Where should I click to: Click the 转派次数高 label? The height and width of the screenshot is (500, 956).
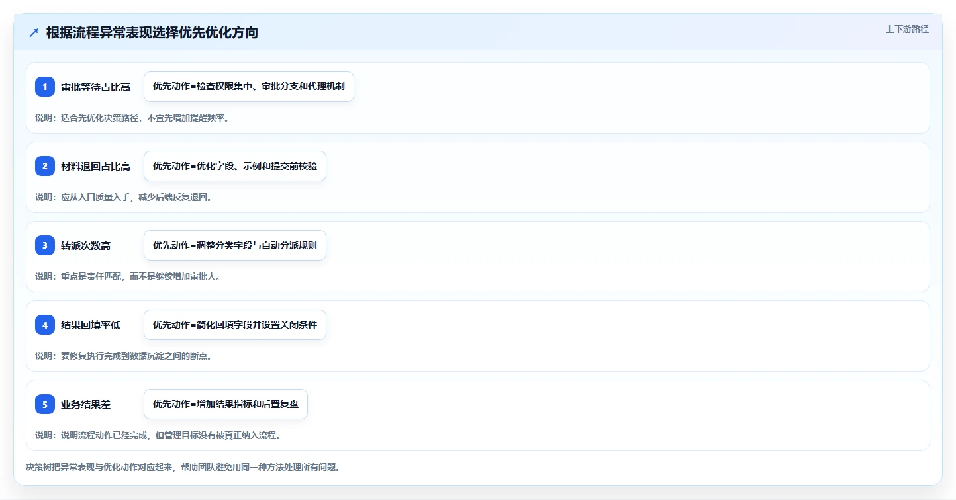(85, 245)
